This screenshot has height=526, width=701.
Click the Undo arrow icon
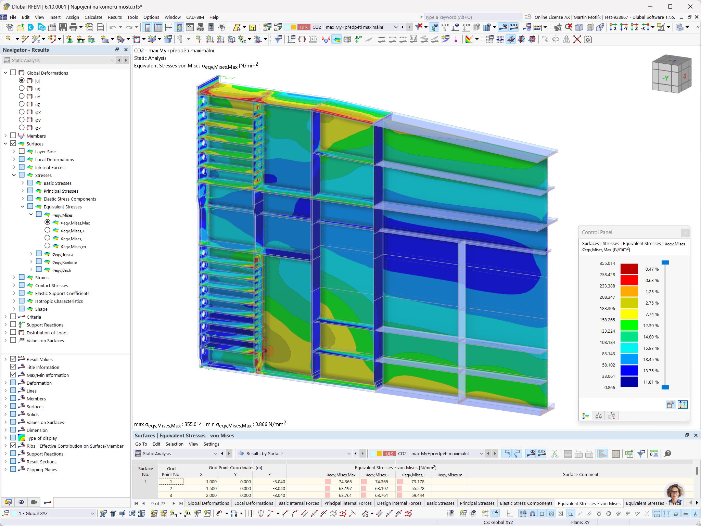coord(113,27)
